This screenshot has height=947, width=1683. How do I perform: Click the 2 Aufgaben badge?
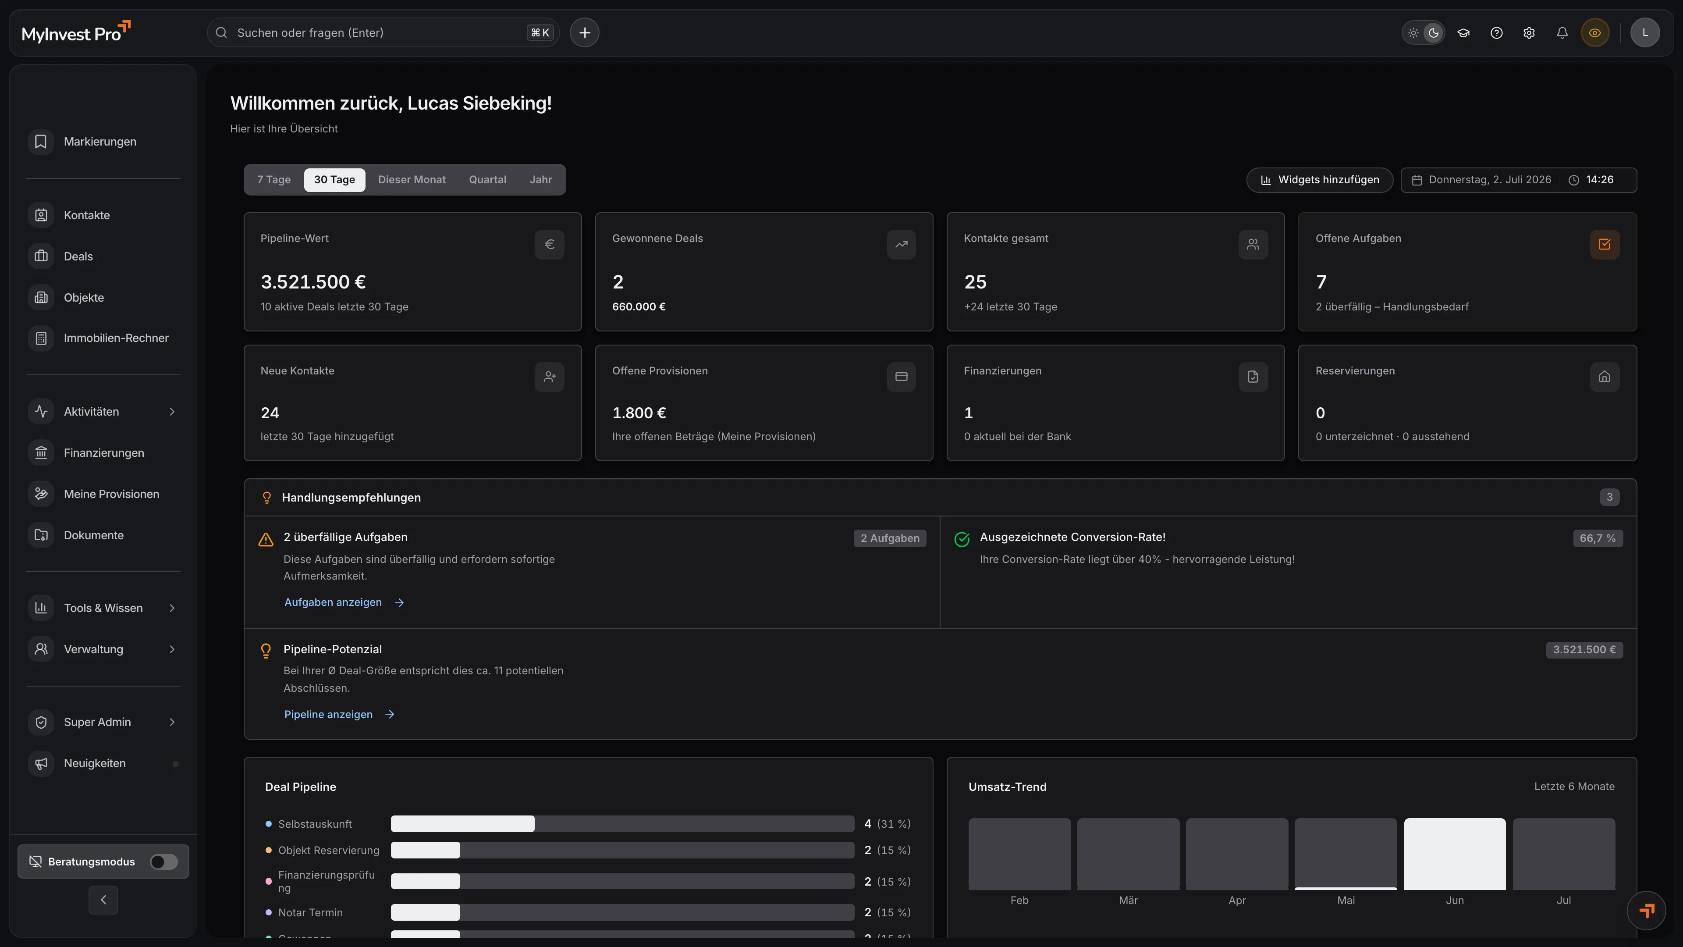[x=890, y=538]
